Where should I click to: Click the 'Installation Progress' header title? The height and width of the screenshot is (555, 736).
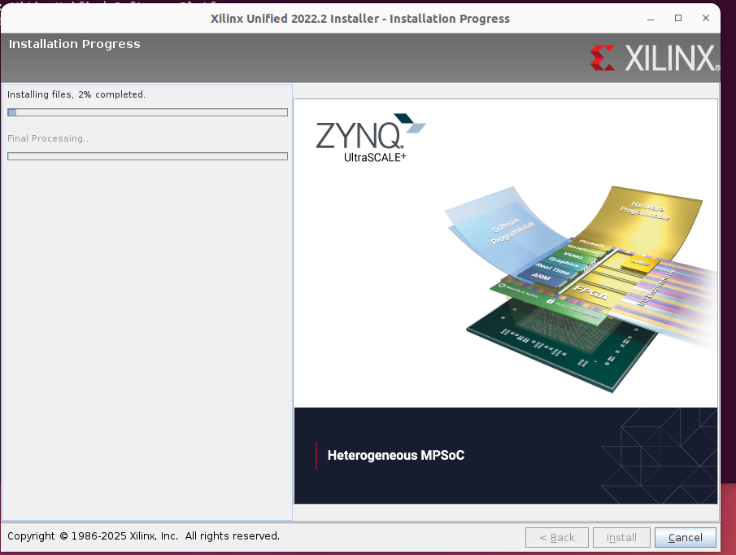(x=75, y=44)
